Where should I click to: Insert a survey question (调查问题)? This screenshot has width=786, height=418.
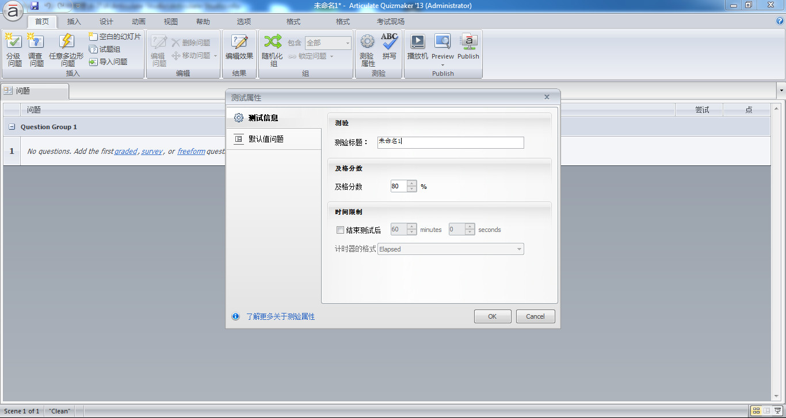36,50
